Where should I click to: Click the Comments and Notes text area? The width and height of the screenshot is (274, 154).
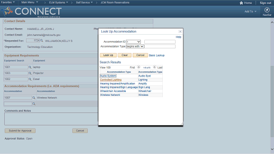[x=51, y=119]
